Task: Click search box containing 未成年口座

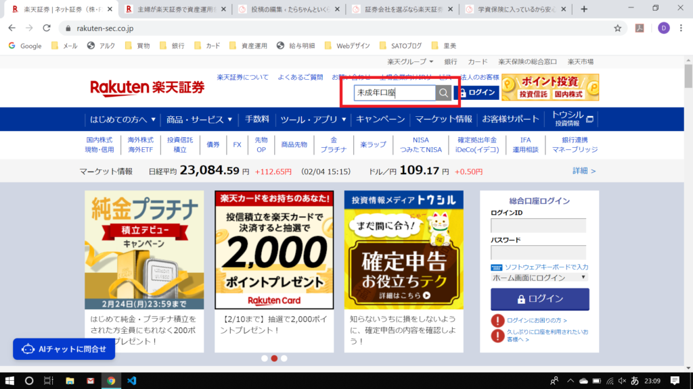Action: tap(395, 93)
